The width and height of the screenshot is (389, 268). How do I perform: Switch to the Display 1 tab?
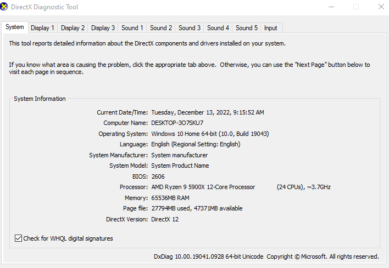point(42,28)
